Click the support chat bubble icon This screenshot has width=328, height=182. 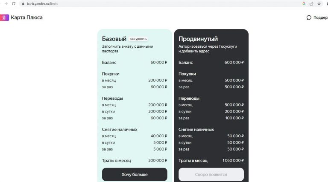[x=309, y=17]
